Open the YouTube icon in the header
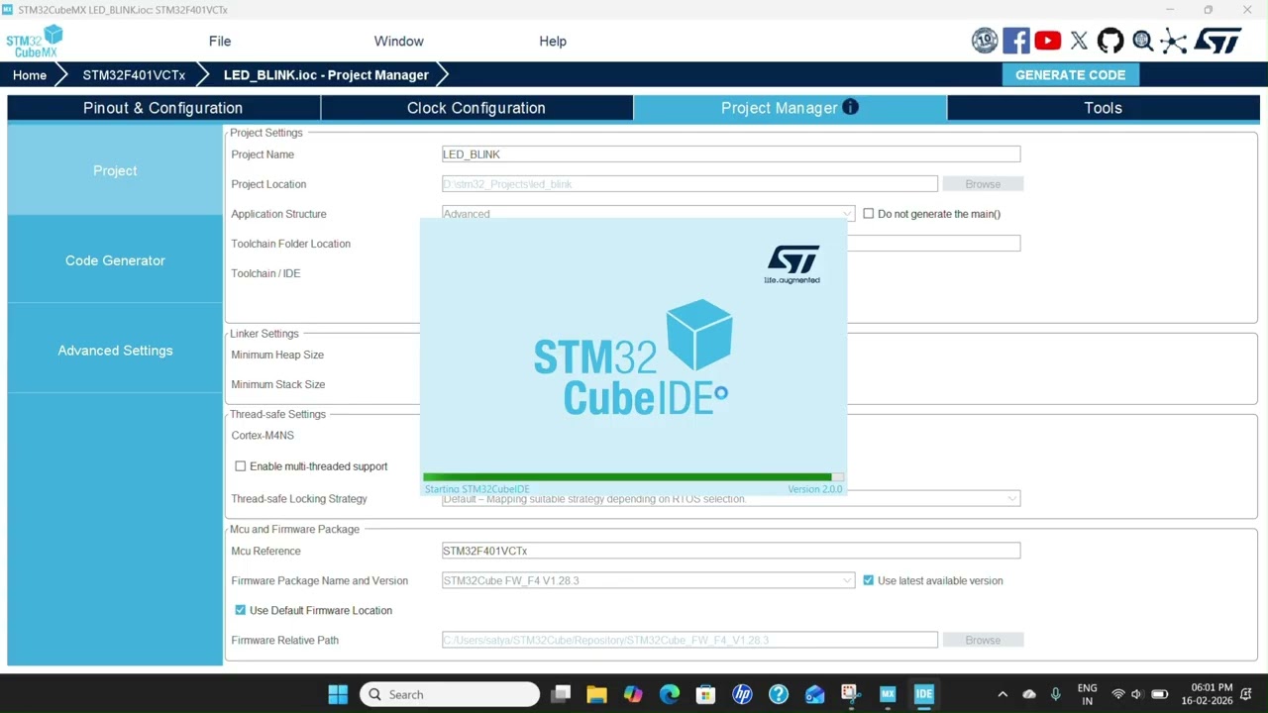Screen dimensions: 1268x713 click(1047, 41)
